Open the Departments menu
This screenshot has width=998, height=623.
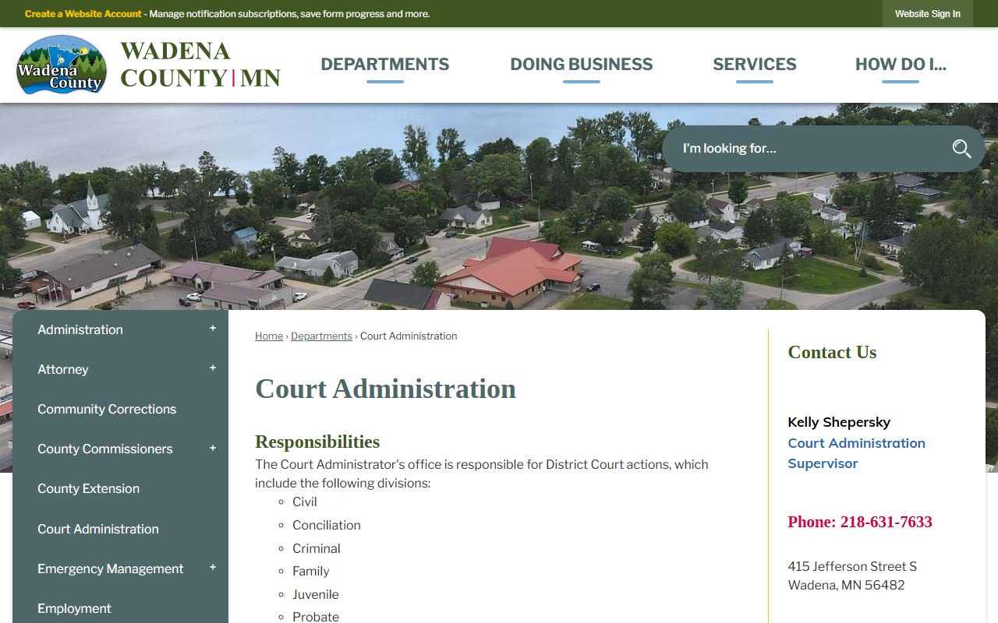click(x=385, y=65)
